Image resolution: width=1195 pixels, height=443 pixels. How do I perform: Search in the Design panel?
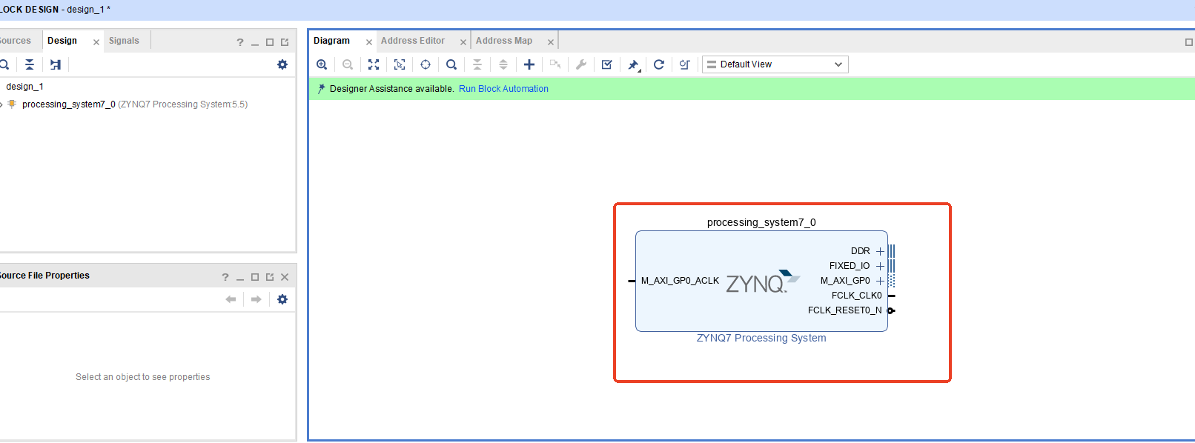point(4,64)
